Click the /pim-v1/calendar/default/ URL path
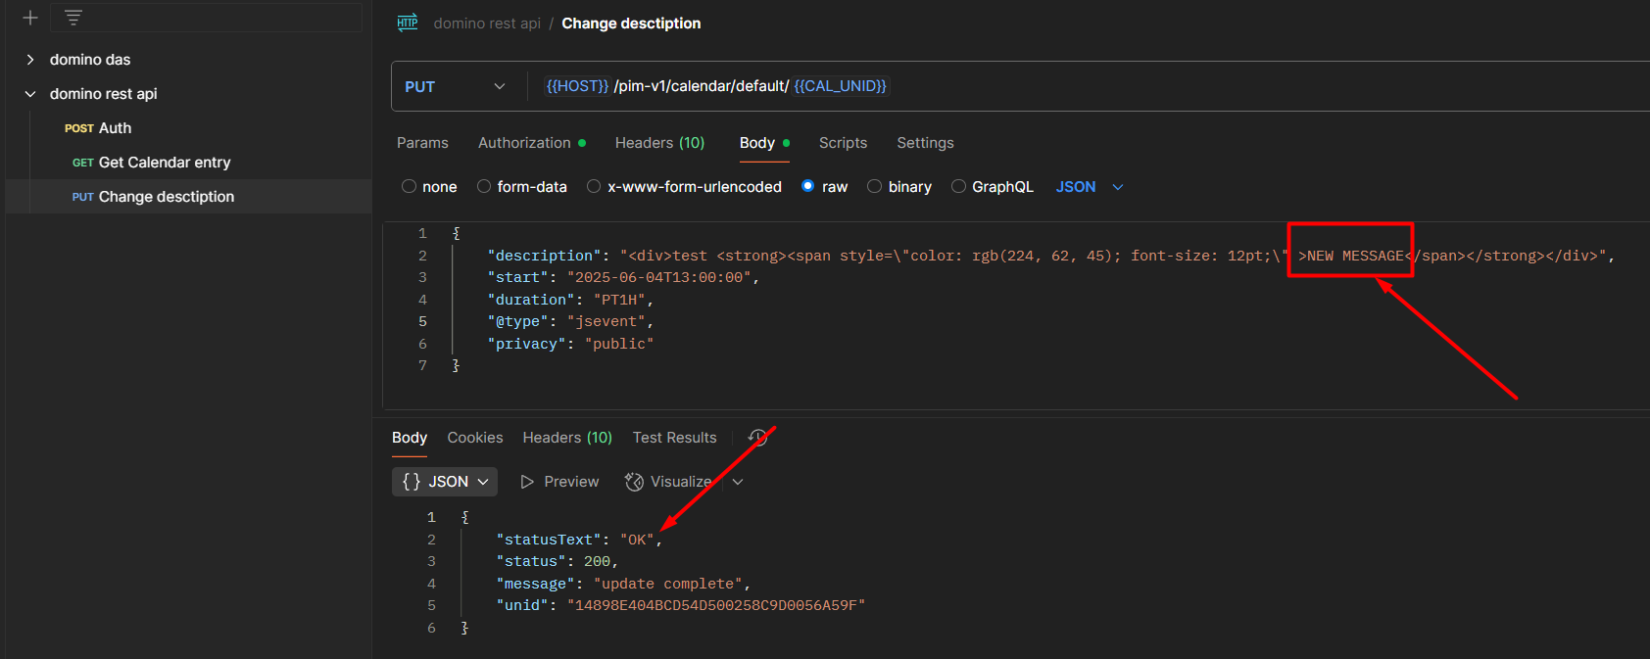This screenshot has height=659, width=1650. coord(702,86)
